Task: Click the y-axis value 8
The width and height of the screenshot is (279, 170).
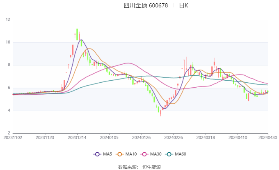Action: tap(9, 65)
